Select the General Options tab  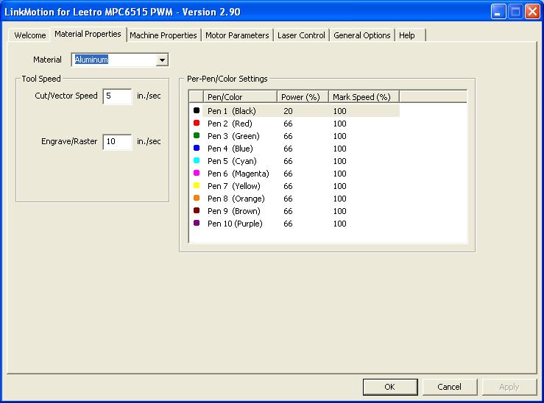pyautogui.click(x=361, y=35)
